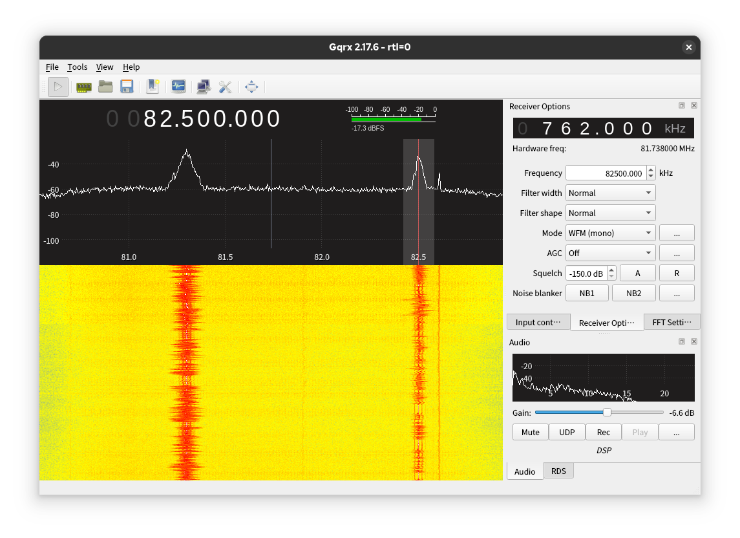Increase the Squelch level stepper

tap(611, 270)
